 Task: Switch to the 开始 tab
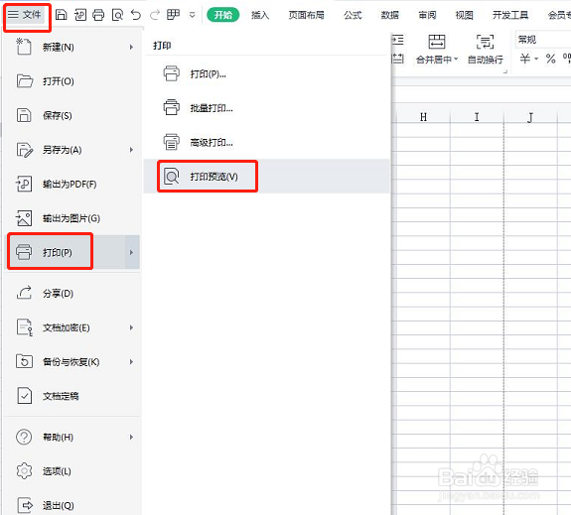(222, 15)
